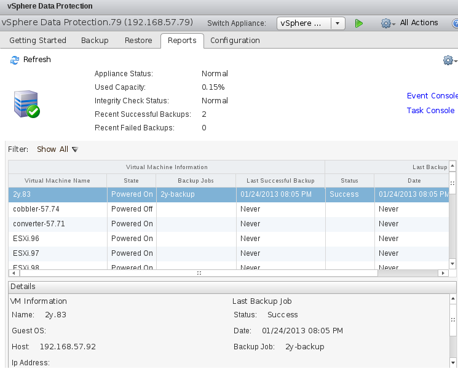This screenshot has height=369, width=458.
Task: Click host value 192.168.57.92
Action: (68, 347)
